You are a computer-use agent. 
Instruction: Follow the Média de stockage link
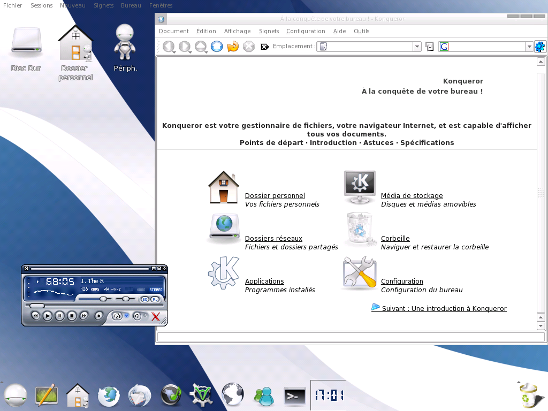pos(412,196)
